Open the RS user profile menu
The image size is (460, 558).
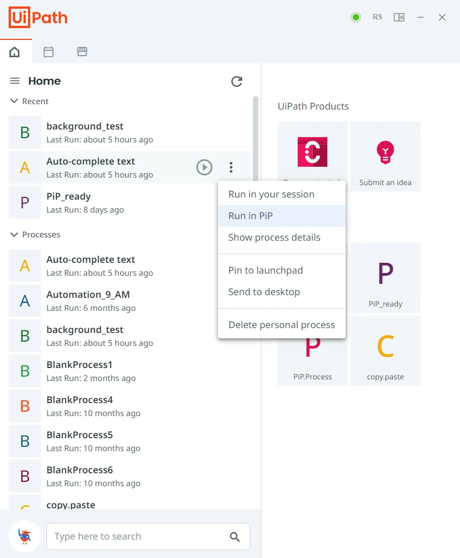(x=377, y=17)
